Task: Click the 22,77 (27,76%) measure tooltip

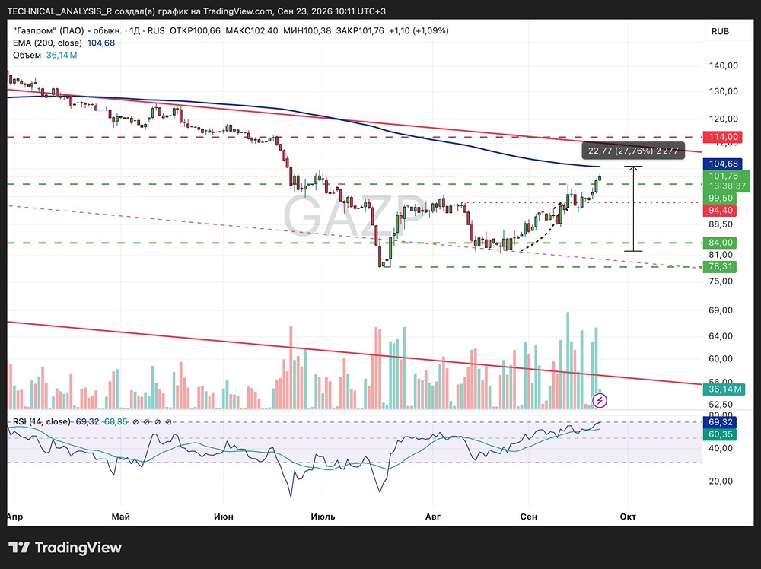Action: [x=633, y=151]
